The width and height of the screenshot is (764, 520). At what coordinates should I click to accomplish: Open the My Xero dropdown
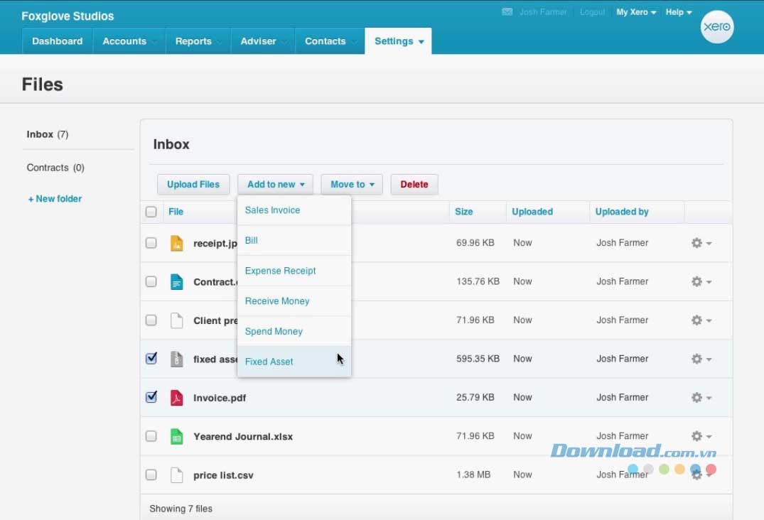(635, 11)
